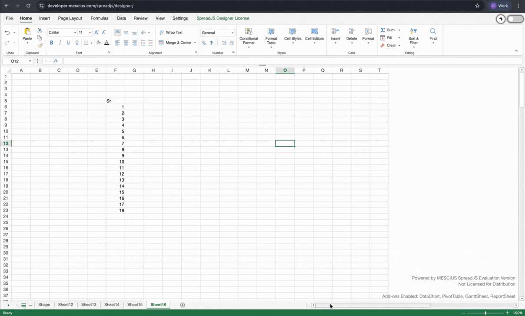This screenshot has width=525, height=316.
Task: Switch to the Sheet14 tab
Action: click(112, 305)
